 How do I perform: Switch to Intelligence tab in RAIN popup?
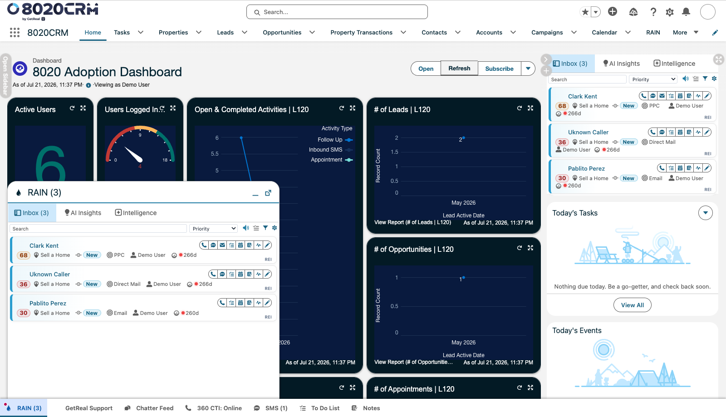(x=136, y=213)
